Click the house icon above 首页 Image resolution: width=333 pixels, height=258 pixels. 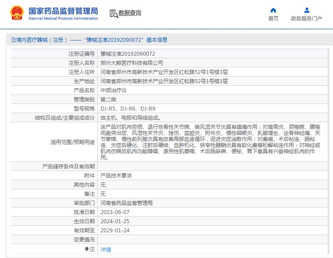point(273,10)
